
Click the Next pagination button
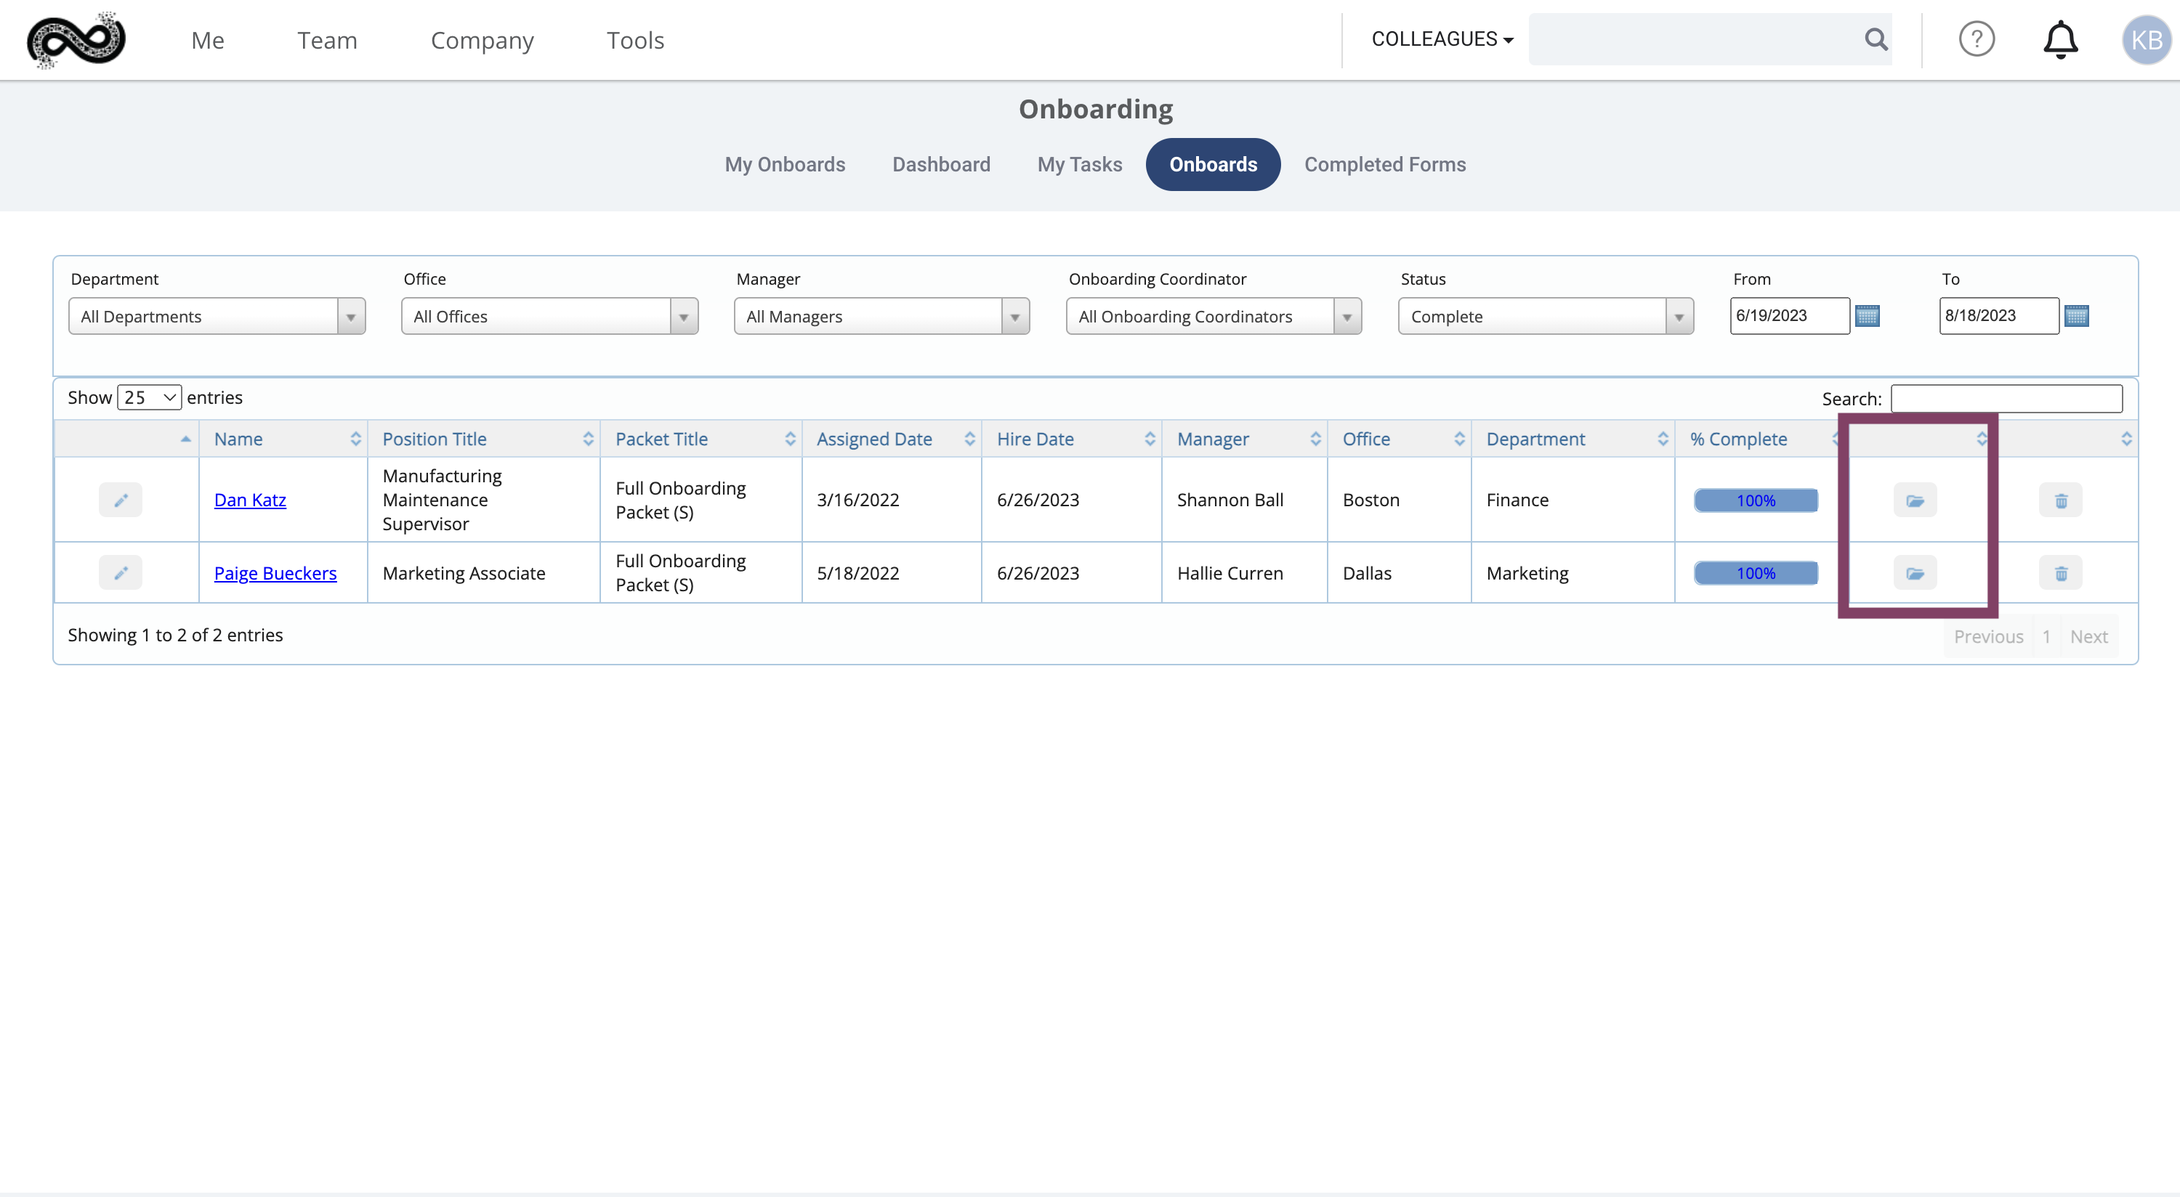coord(2088,636)
